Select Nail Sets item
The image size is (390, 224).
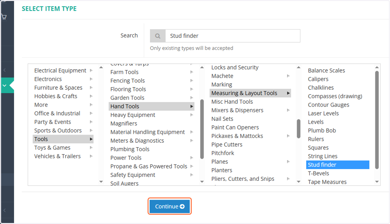(222, 119)
